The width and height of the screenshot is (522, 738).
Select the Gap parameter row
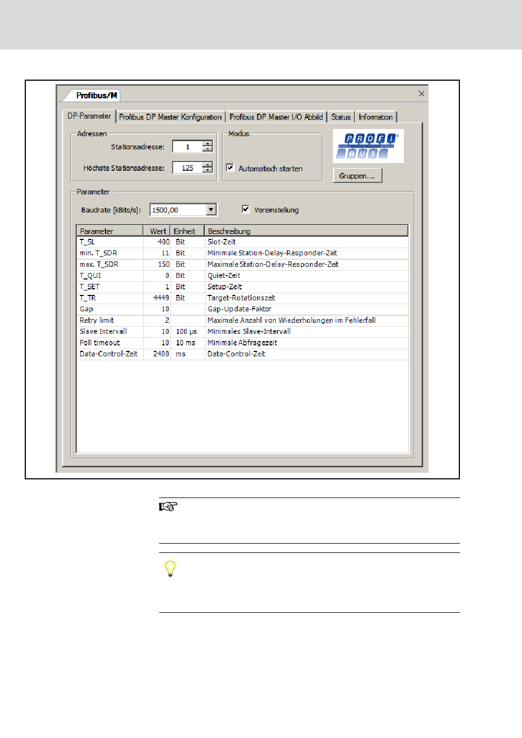pyautogui.click(x=243, y=309)
